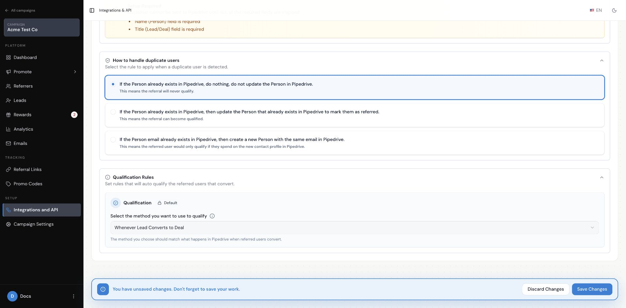
Task: Select the 'create a new Person' radio option
Action: (113, 140)
